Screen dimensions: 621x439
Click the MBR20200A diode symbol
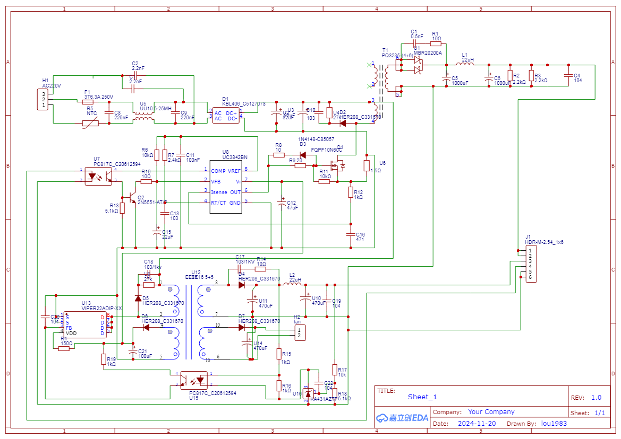[x=416, y=61]
